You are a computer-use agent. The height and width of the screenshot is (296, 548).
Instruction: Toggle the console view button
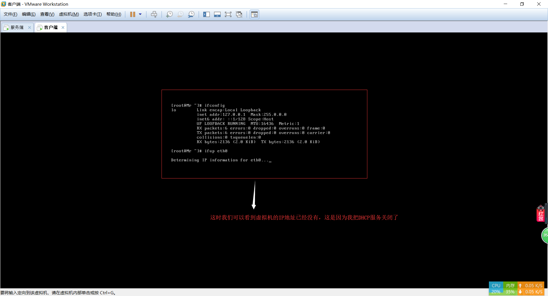tap(254, 14)
